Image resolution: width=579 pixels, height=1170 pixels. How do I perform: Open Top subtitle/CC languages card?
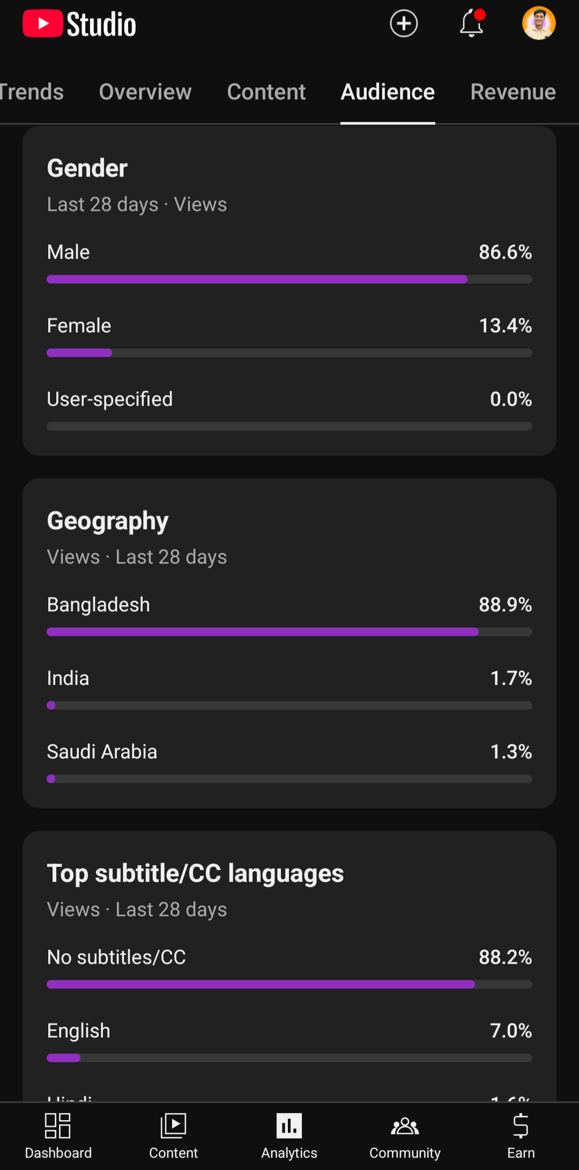coord(195,873)
